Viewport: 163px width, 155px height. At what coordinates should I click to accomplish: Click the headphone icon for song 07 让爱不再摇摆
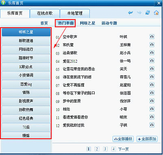152,85
